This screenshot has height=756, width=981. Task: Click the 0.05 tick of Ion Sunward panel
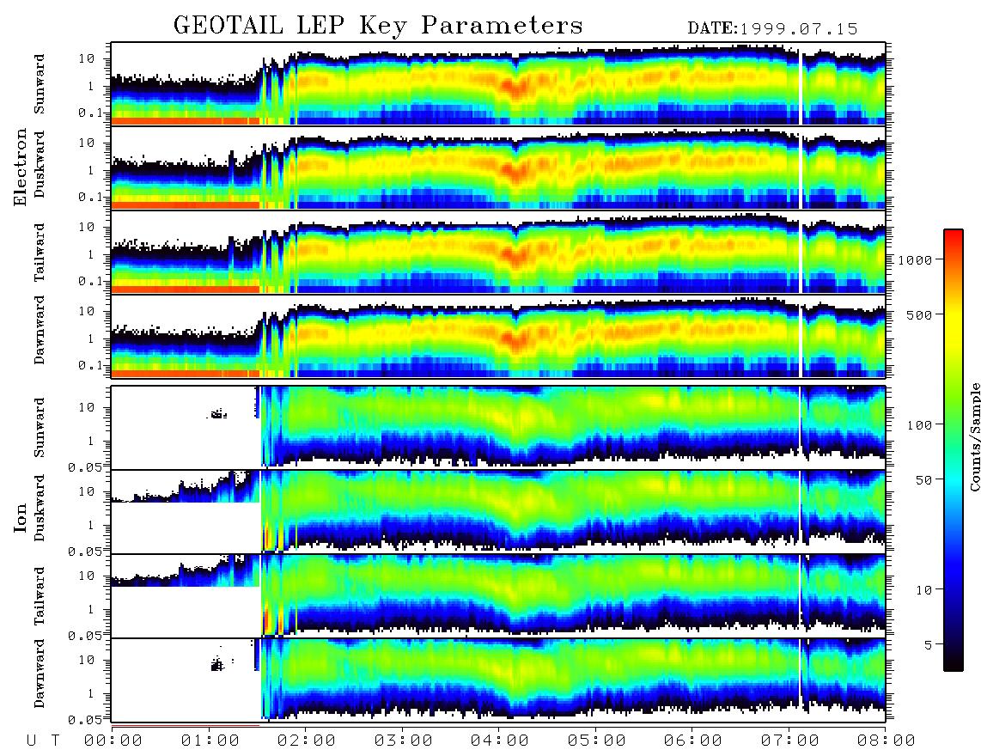tap(85, 466)
